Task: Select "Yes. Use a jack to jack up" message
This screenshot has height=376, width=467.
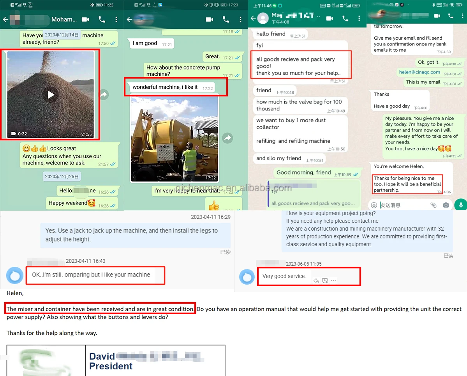Action: [x=135, y=235]
